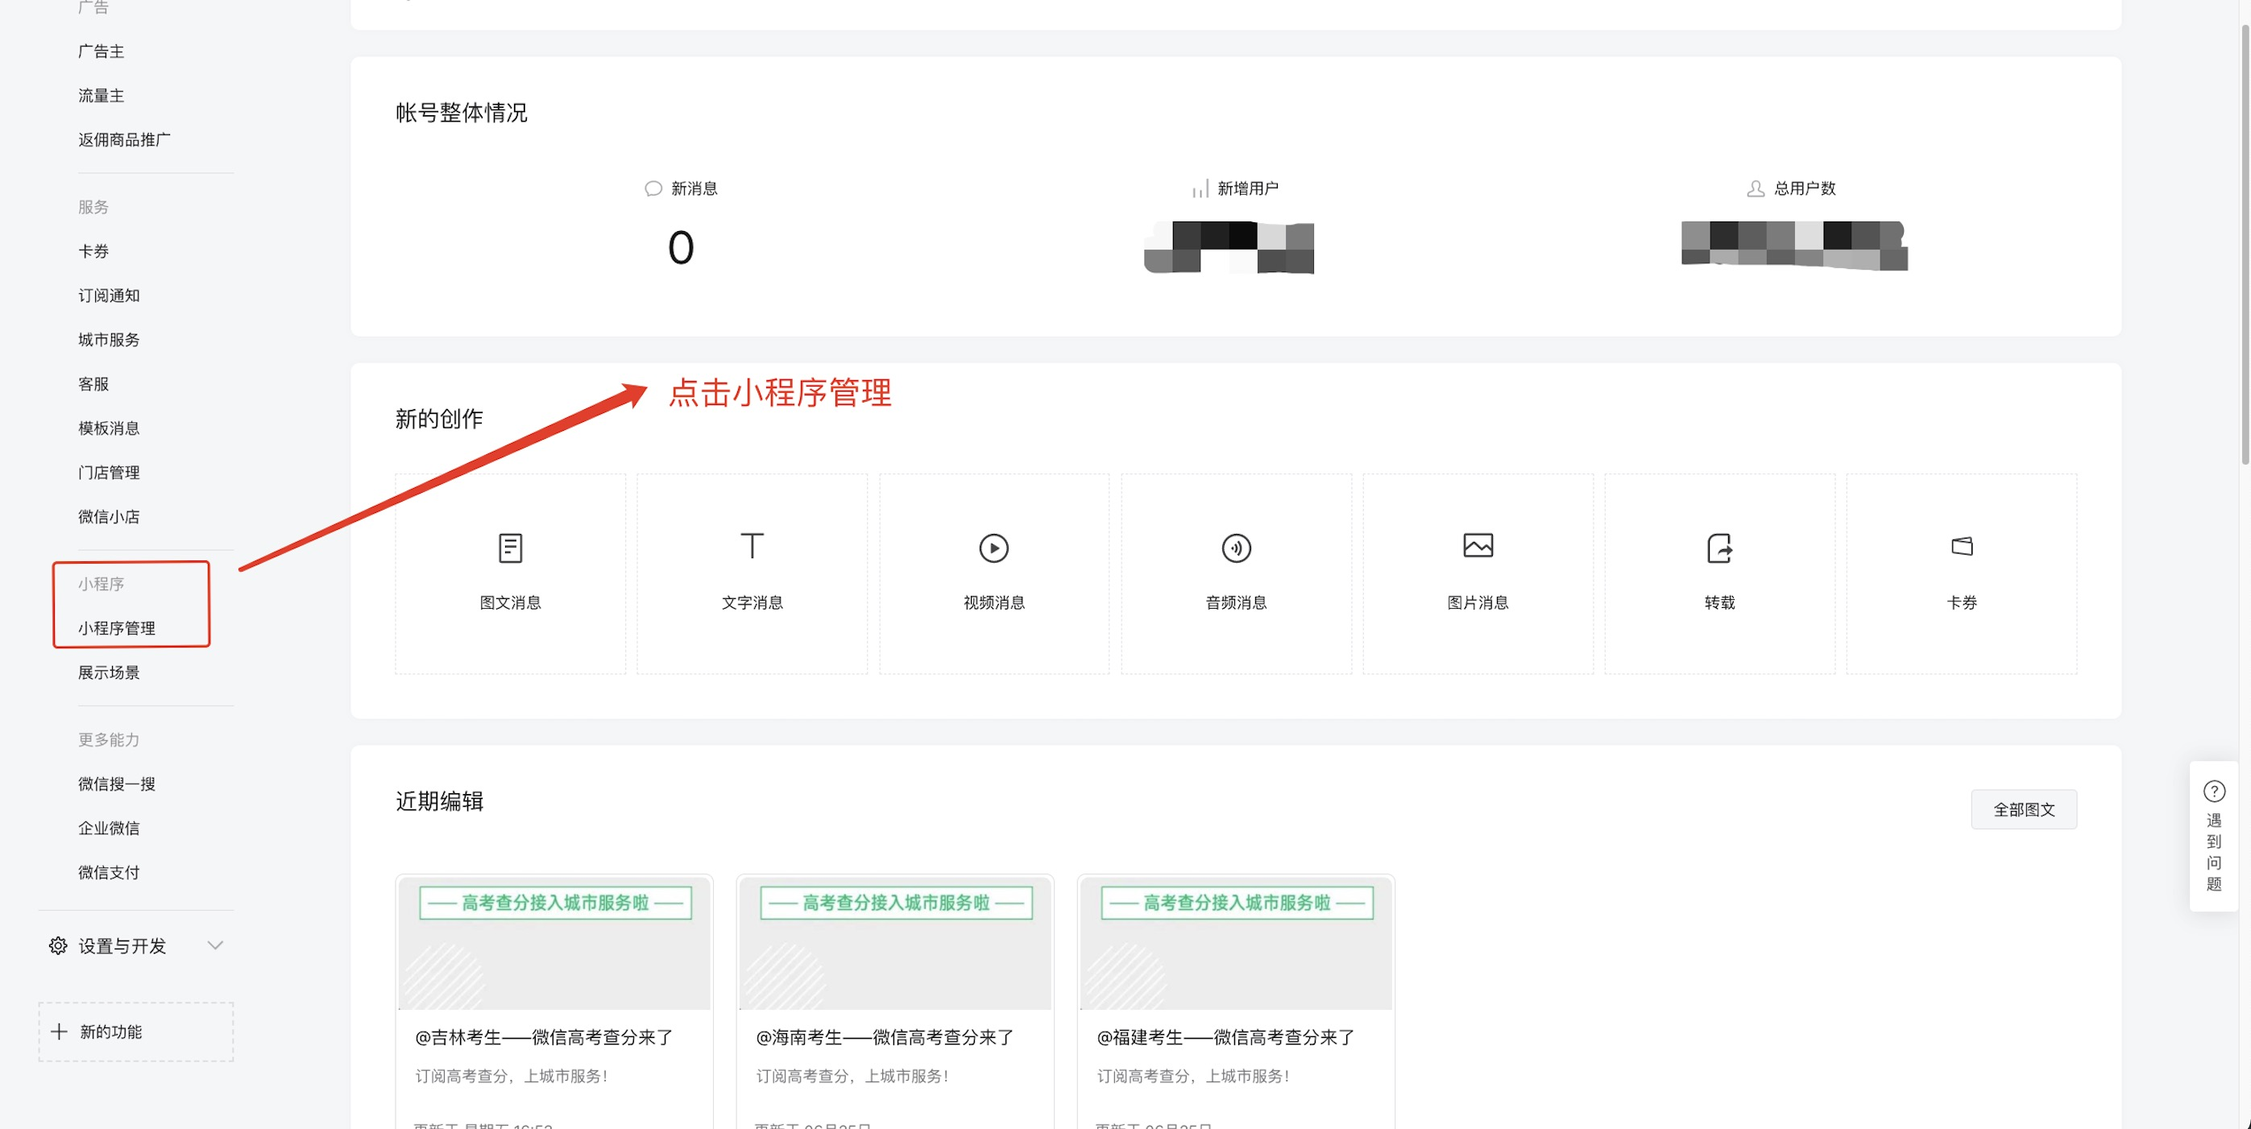The image size is (2251, 1129).
Task: Click the 新的功能 add button
Action: (x=135, y=1032)
